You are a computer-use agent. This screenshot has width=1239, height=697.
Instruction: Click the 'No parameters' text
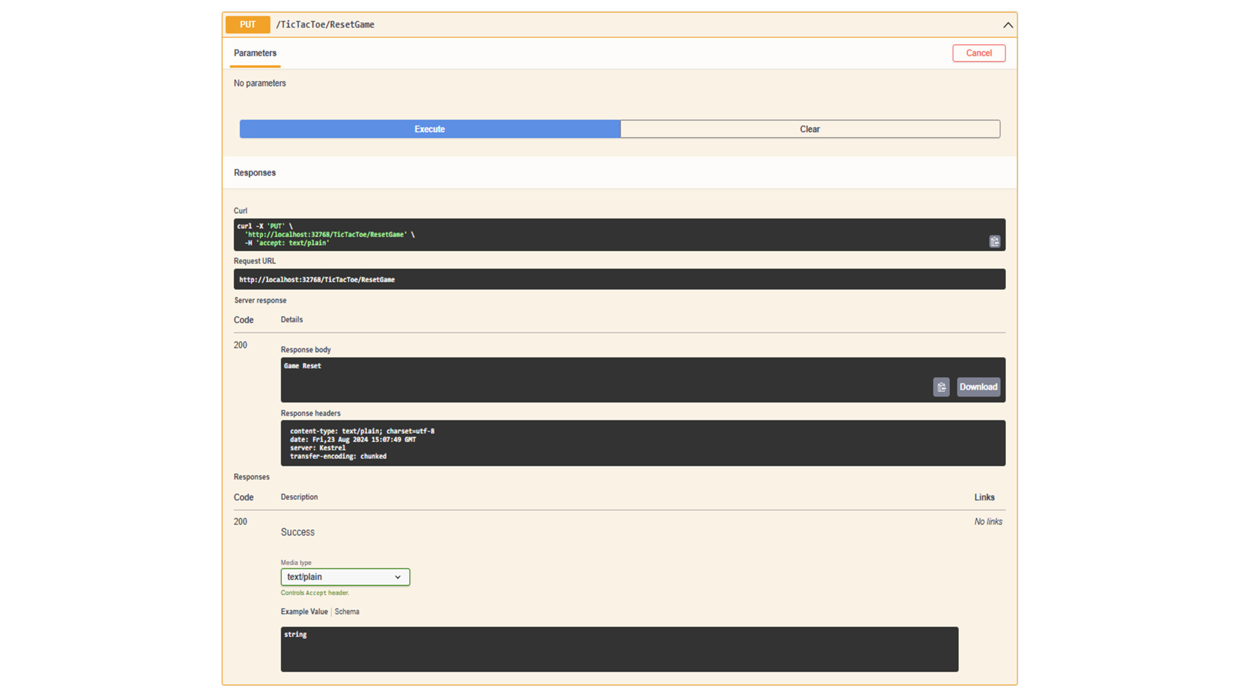260,83
